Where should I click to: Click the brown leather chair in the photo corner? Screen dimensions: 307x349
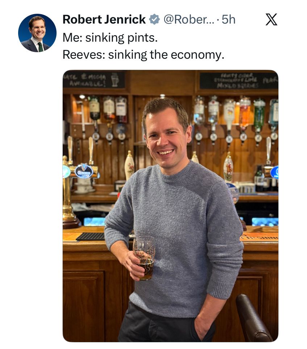click(x=254, y=318)
